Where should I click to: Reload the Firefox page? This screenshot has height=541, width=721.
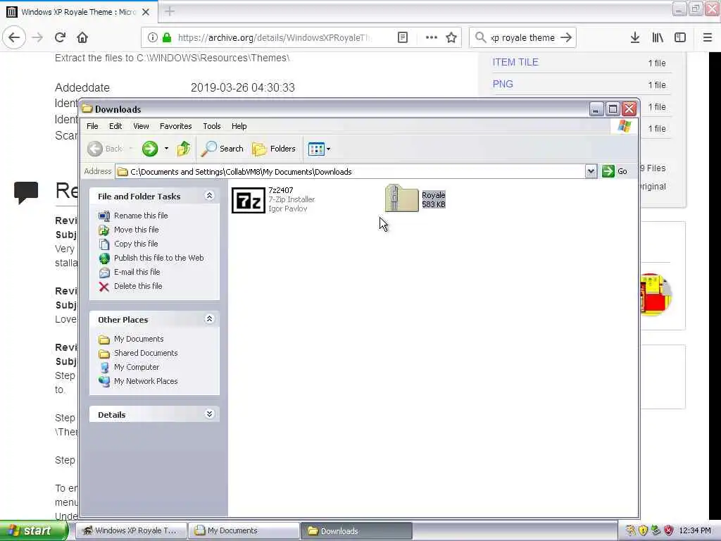point(60,38)
